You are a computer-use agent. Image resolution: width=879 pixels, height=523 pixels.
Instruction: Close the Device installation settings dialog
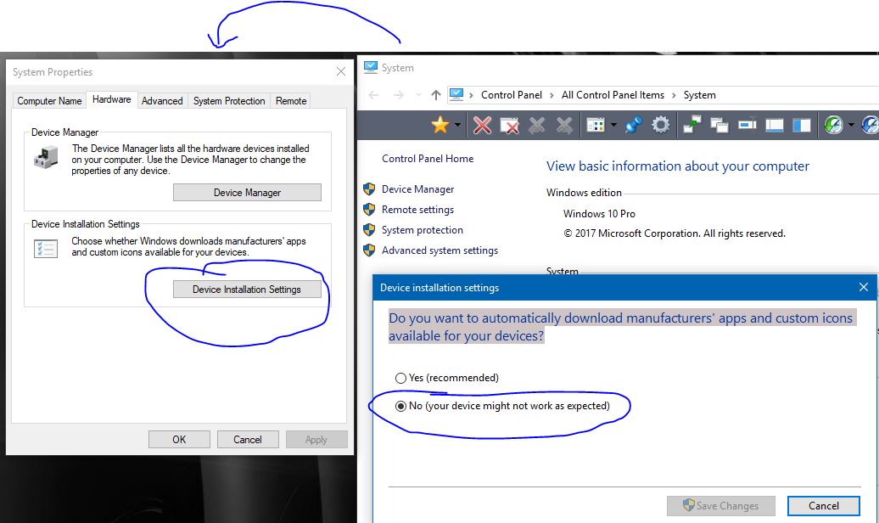click(x=864, y=287)
